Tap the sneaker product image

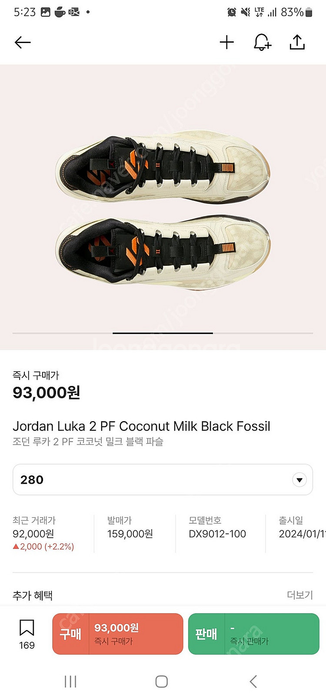tap(163, 207)
